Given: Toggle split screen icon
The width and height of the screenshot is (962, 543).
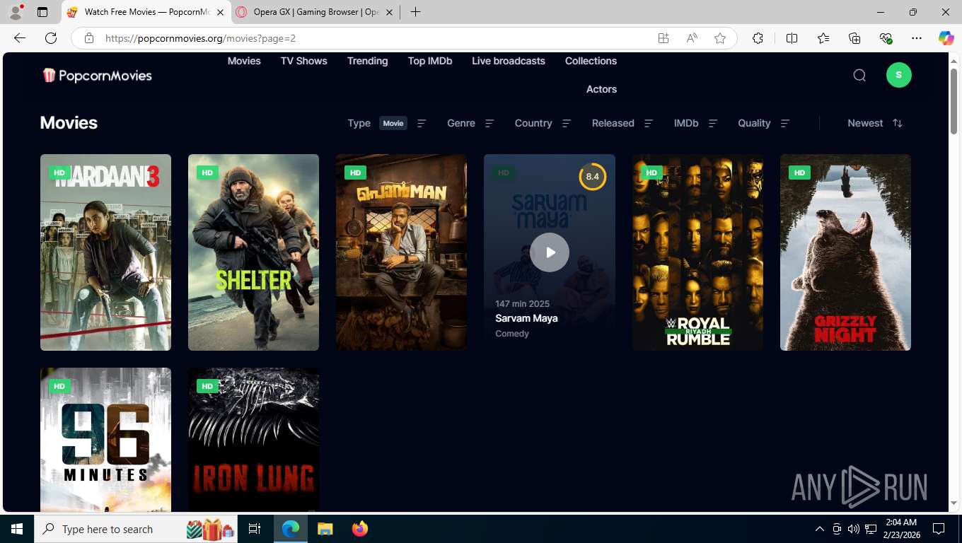Looking at the screenshot, I should click(792, 38).
